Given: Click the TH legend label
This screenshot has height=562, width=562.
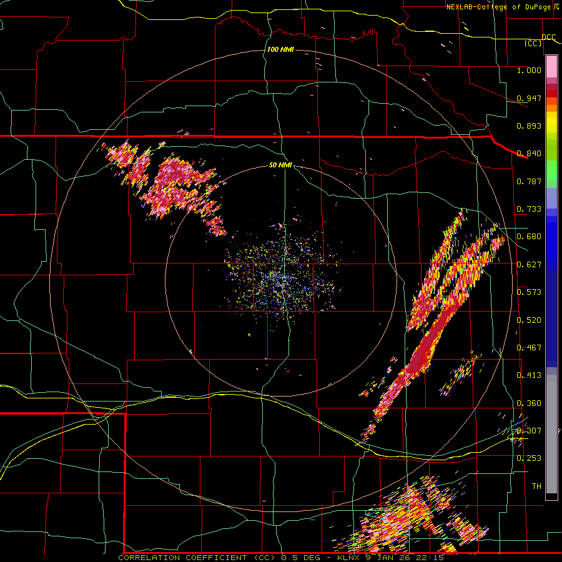Looking at the screenshot, I should point(536,486).
